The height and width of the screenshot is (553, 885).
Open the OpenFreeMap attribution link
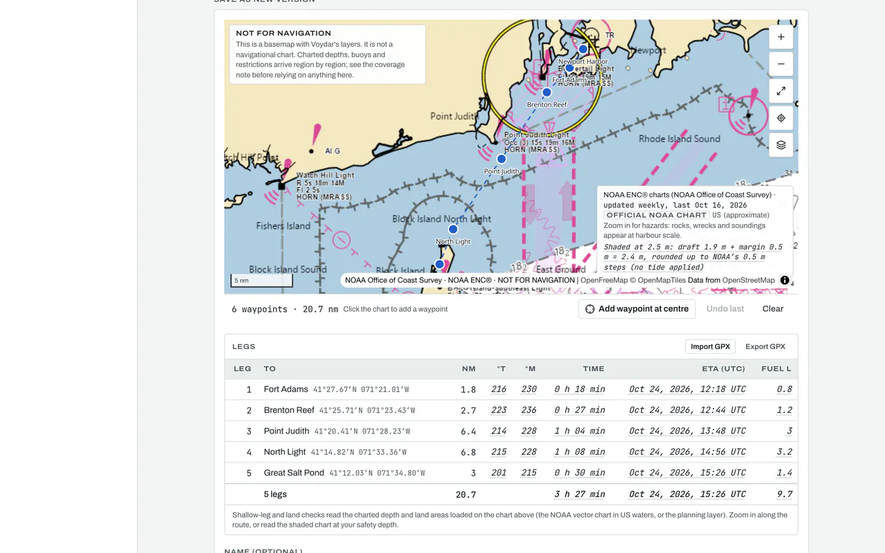[x=606, y=280]
